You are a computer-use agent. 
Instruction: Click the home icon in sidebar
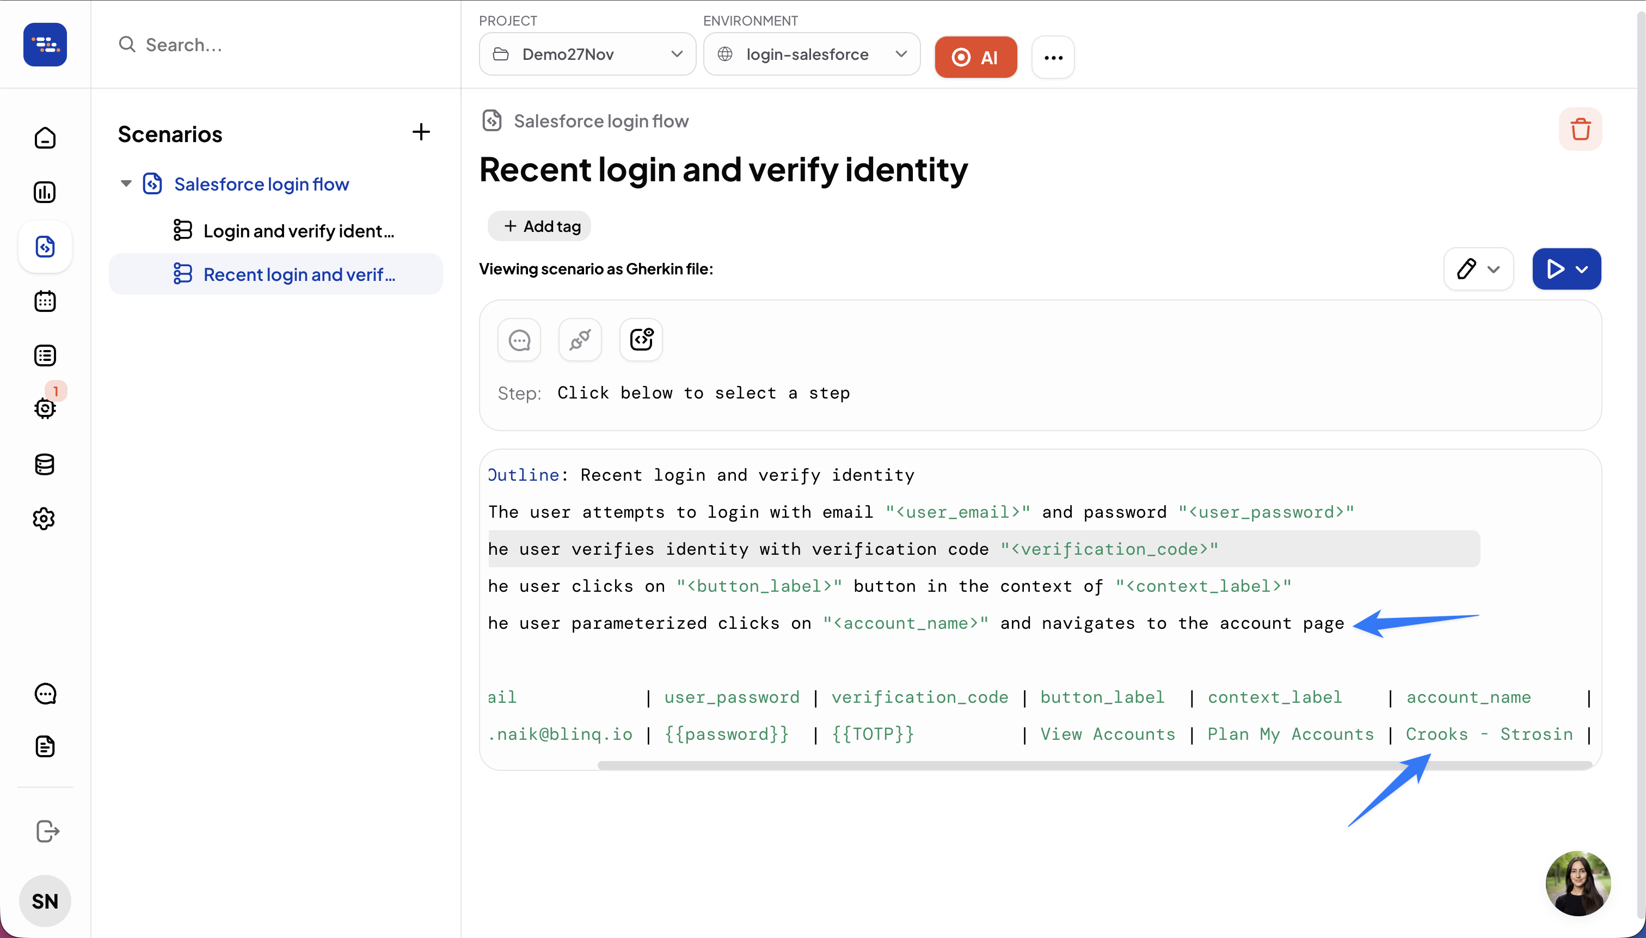pyautogui.click(x=45, y=138)
